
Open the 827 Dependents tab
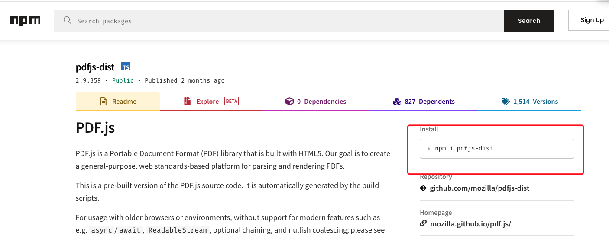pos(424,102)
